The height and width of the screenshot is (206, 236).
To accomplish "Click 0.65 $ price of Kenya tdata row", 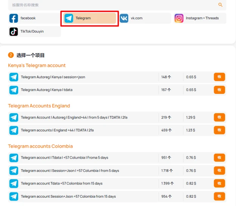I will click(191, 90).
